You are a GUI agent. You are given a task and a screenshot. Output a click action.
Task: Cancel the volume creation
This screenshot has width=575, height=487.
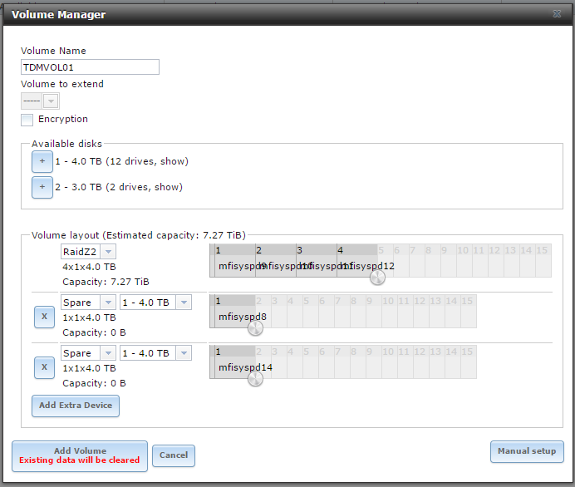(x=174, y=455)
